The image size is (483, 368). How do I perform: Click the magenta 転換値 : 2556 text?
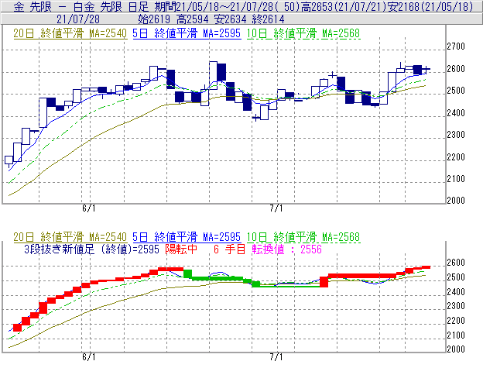(286, 249)
